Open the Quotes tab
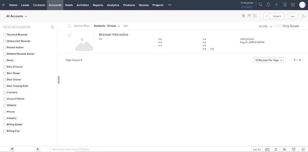Screen dimensions: 308x152 coord(144,5)
